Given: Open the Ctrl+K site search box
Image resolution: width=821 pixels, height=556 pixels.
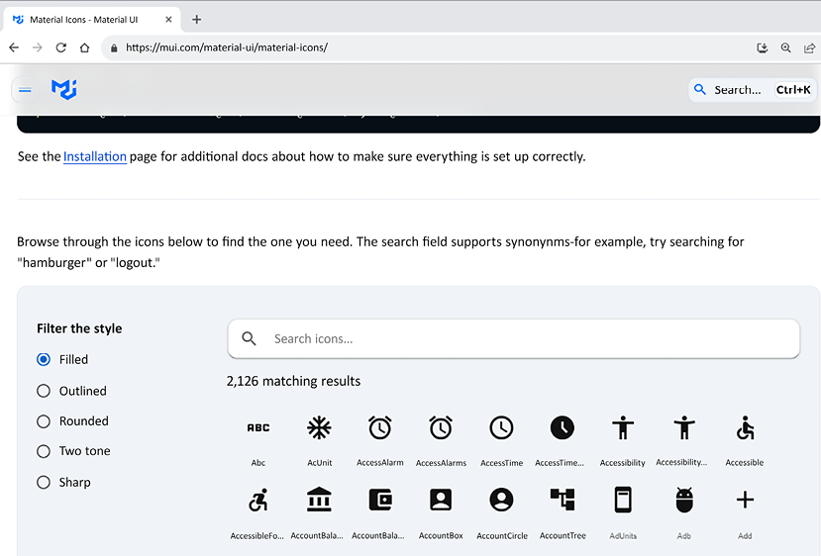Looking at the screenshot, I should [752, 90].
